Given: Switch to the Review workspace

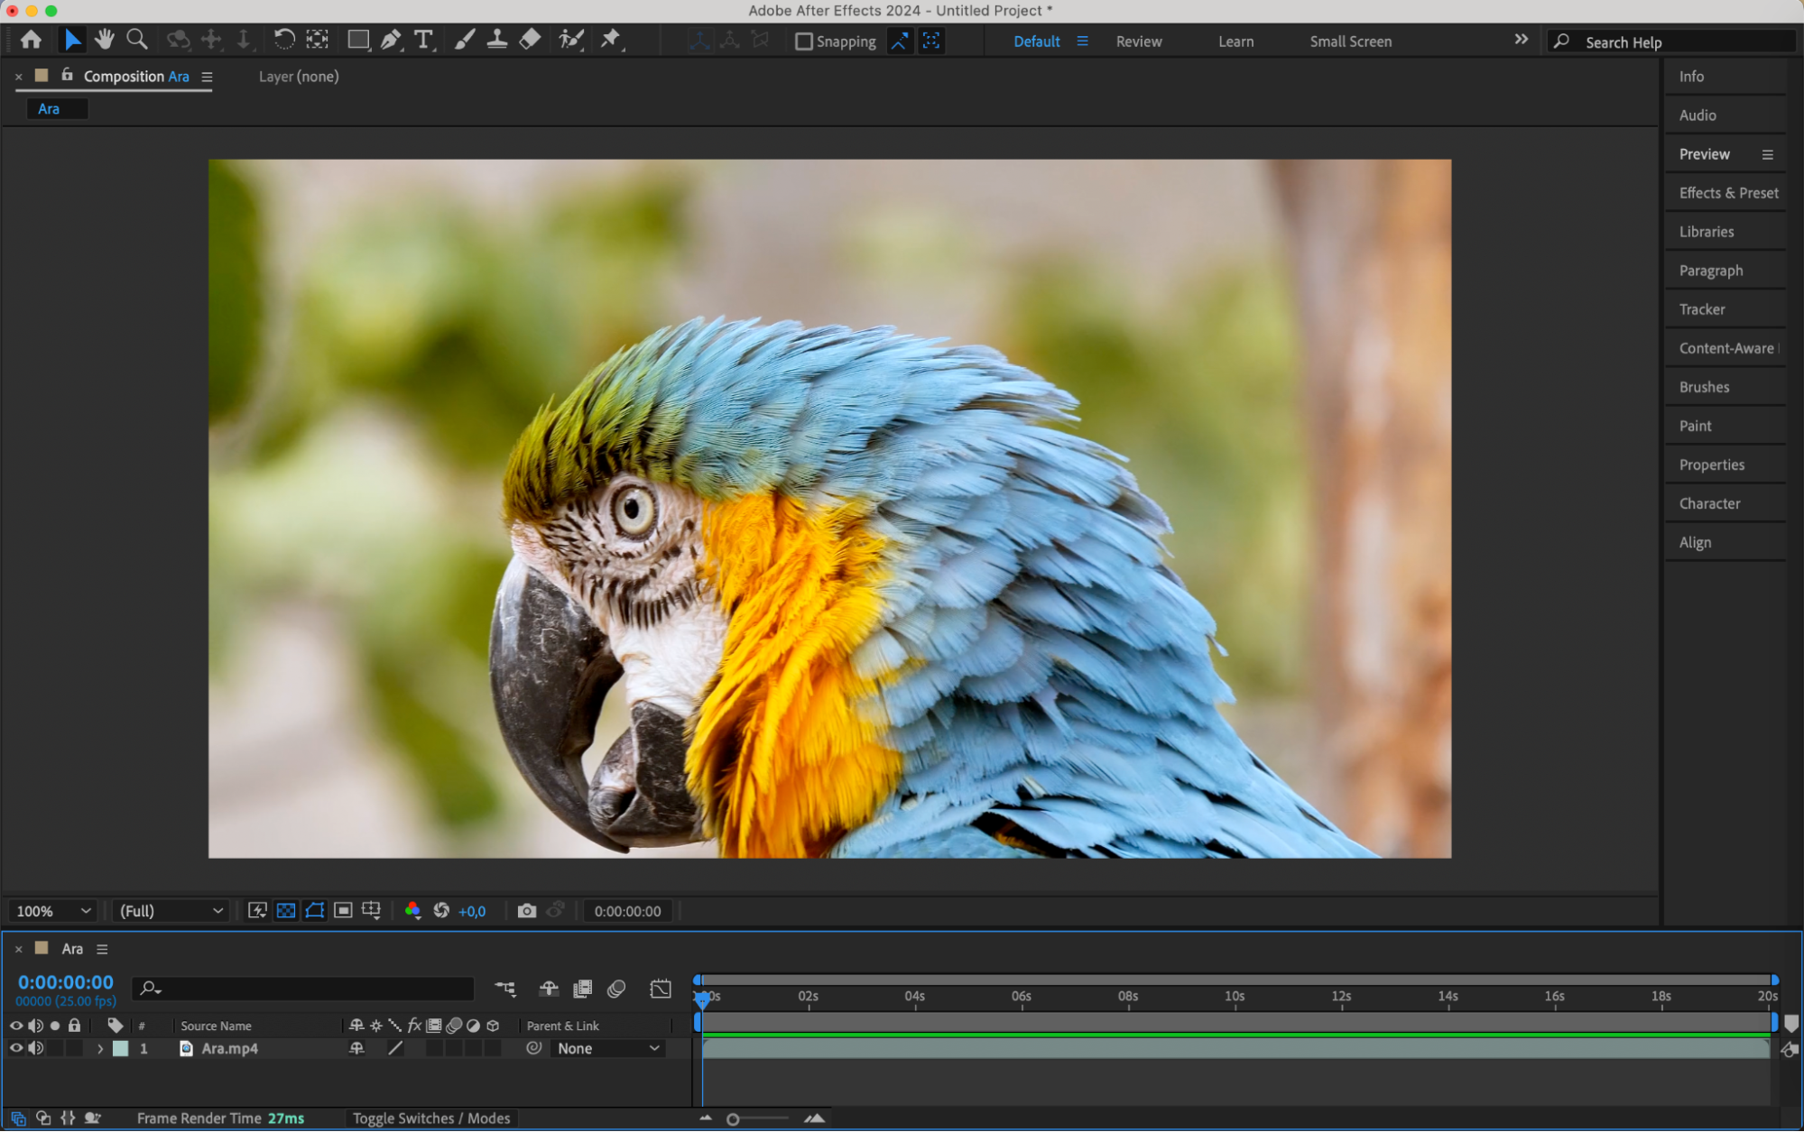Looking at the screenshot, I should pos(1138,41).
